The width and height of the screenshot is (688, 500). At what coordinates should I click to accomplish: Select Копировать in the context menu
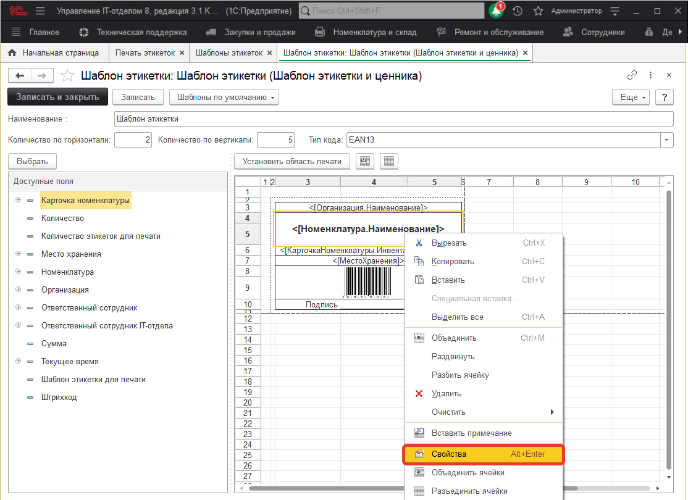(x=453, y=262)
